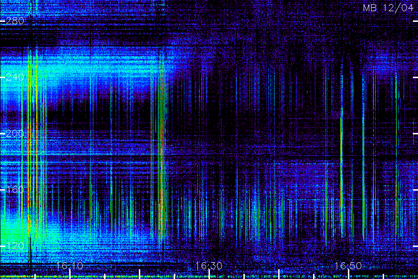Click the 120 frequency axis label
Viewport: 418px width, 279px height.
[x=15, y=246]
